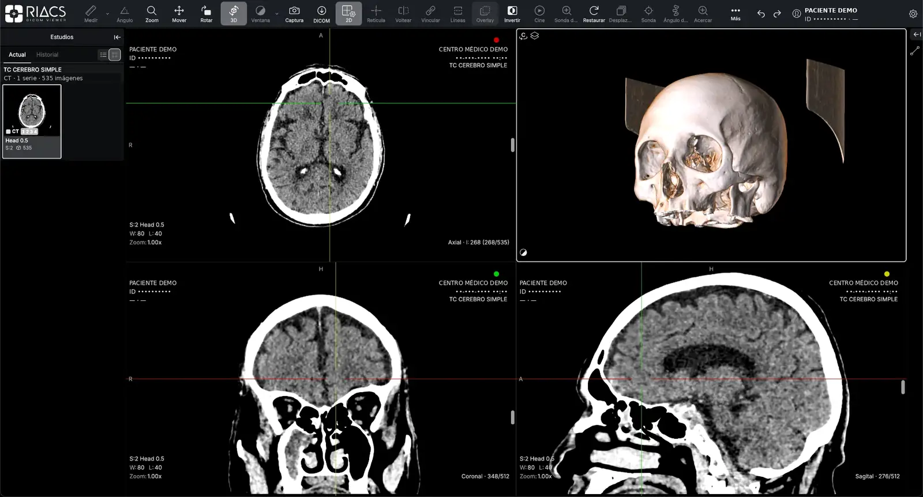
Task: Switch to the Historial tab
Action: [47, 55]
